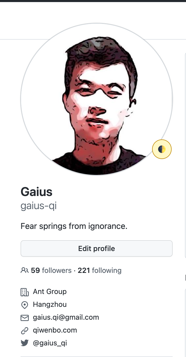View the 221 following list
This screenshot has height=357, width=186.
(x=100, y=270)
